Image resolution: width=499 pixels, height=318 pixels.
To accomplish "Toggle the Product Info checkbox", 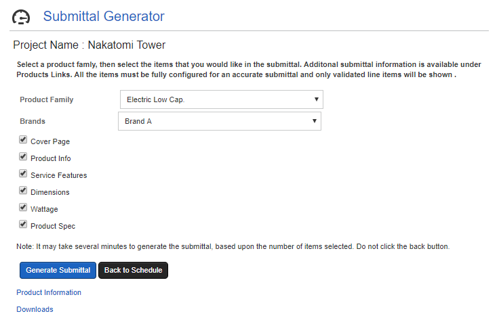I will pyautogui.click(x=23, y=157).
